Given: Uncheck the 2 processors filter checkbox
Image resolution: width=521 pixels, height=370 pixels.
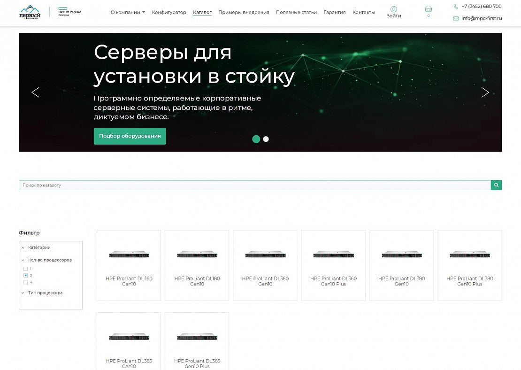Looking at the screenshot, I should click(26, 276).
